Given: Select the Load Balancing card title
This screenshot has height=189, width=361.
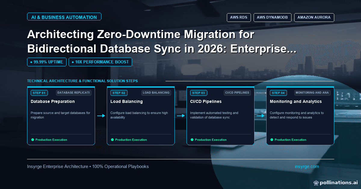Looking at the screenshot, I should 126,101.
